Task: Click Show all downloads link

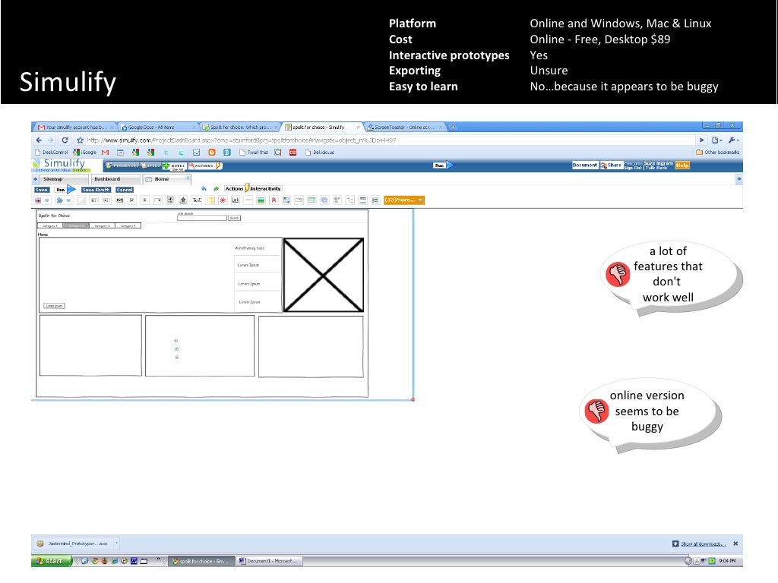Action: point(703,544)
